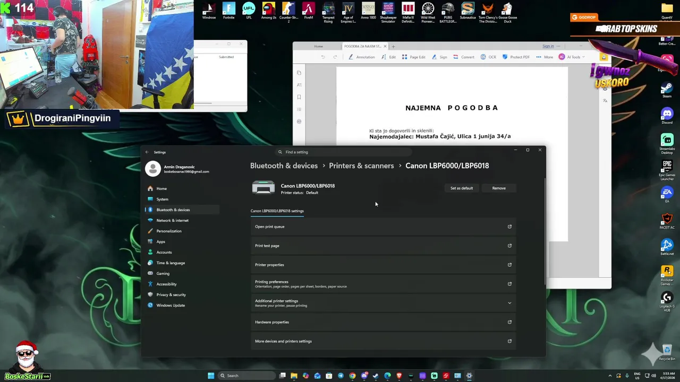Open Windows Update in Settings
This screenshot has width=680, height=382.
(x=182, y=305)
